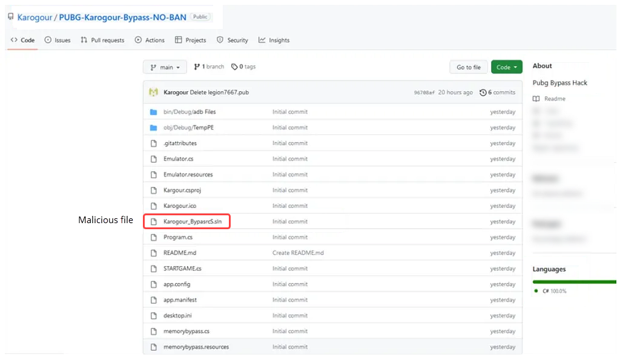Click the Languages percentage bar

click(x=574, y=281)
